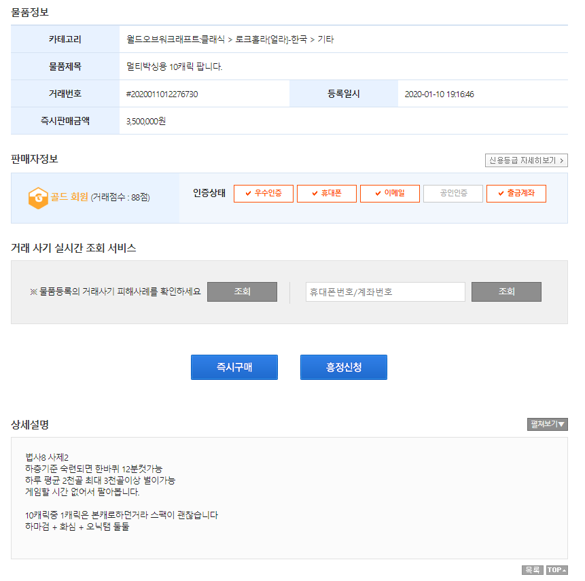Click the 우수인증 verification badge
The height and width of the screenshot is (581, 585).
point(263,194)
